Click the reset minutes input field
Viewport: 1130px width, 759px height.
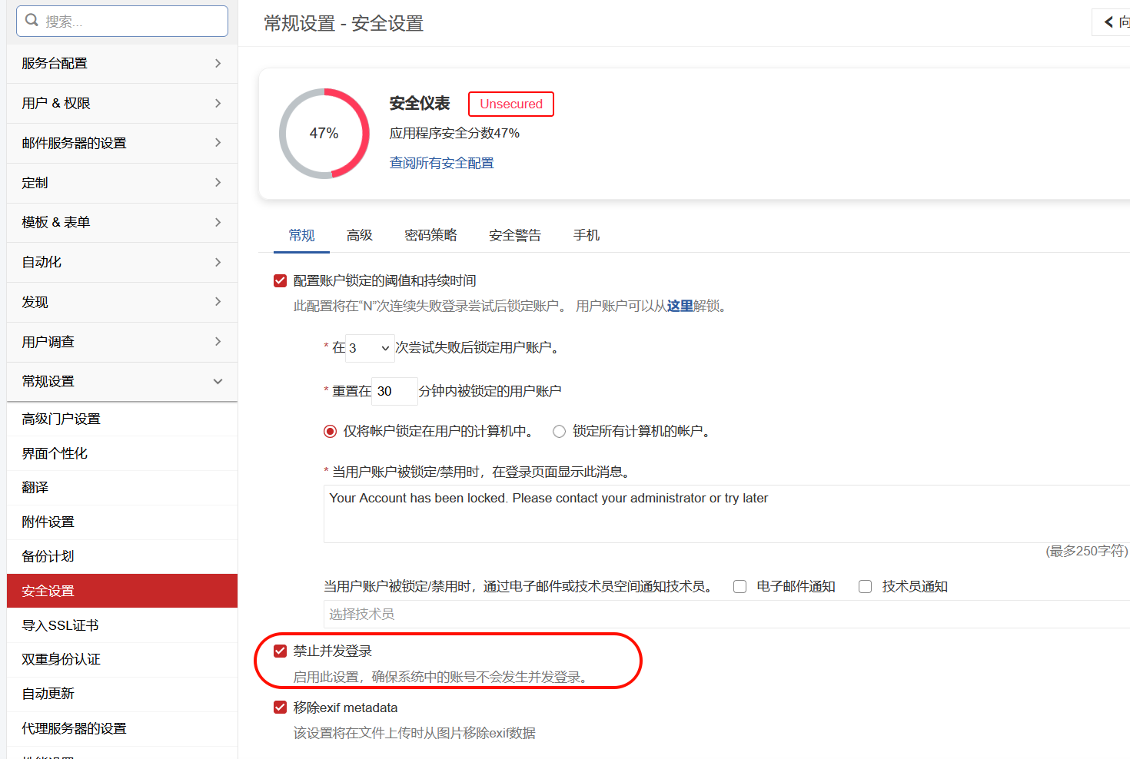pos(394,391)
